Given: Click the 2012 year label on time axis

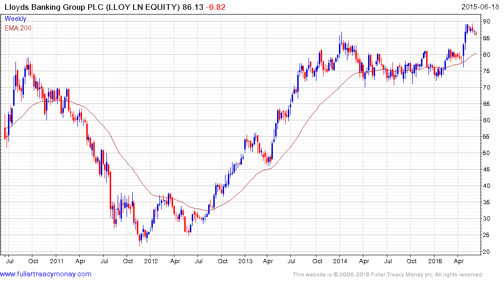Looking at the screenshot, I should (151, 261).
